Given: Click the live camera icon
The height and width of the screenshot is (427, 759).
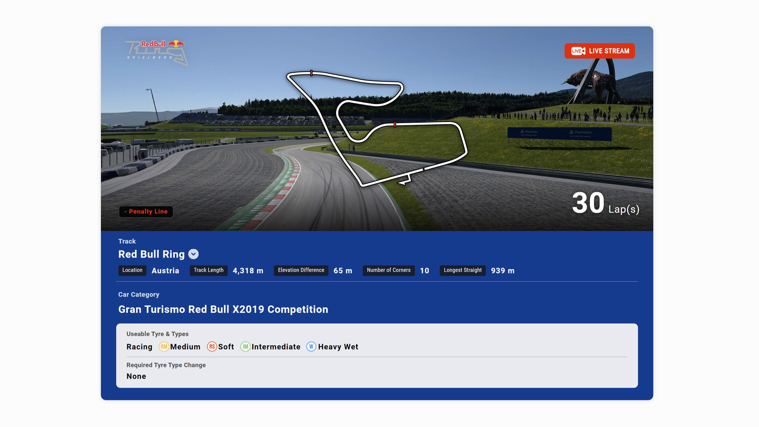Looking at the screenshot, I should 578,51.
